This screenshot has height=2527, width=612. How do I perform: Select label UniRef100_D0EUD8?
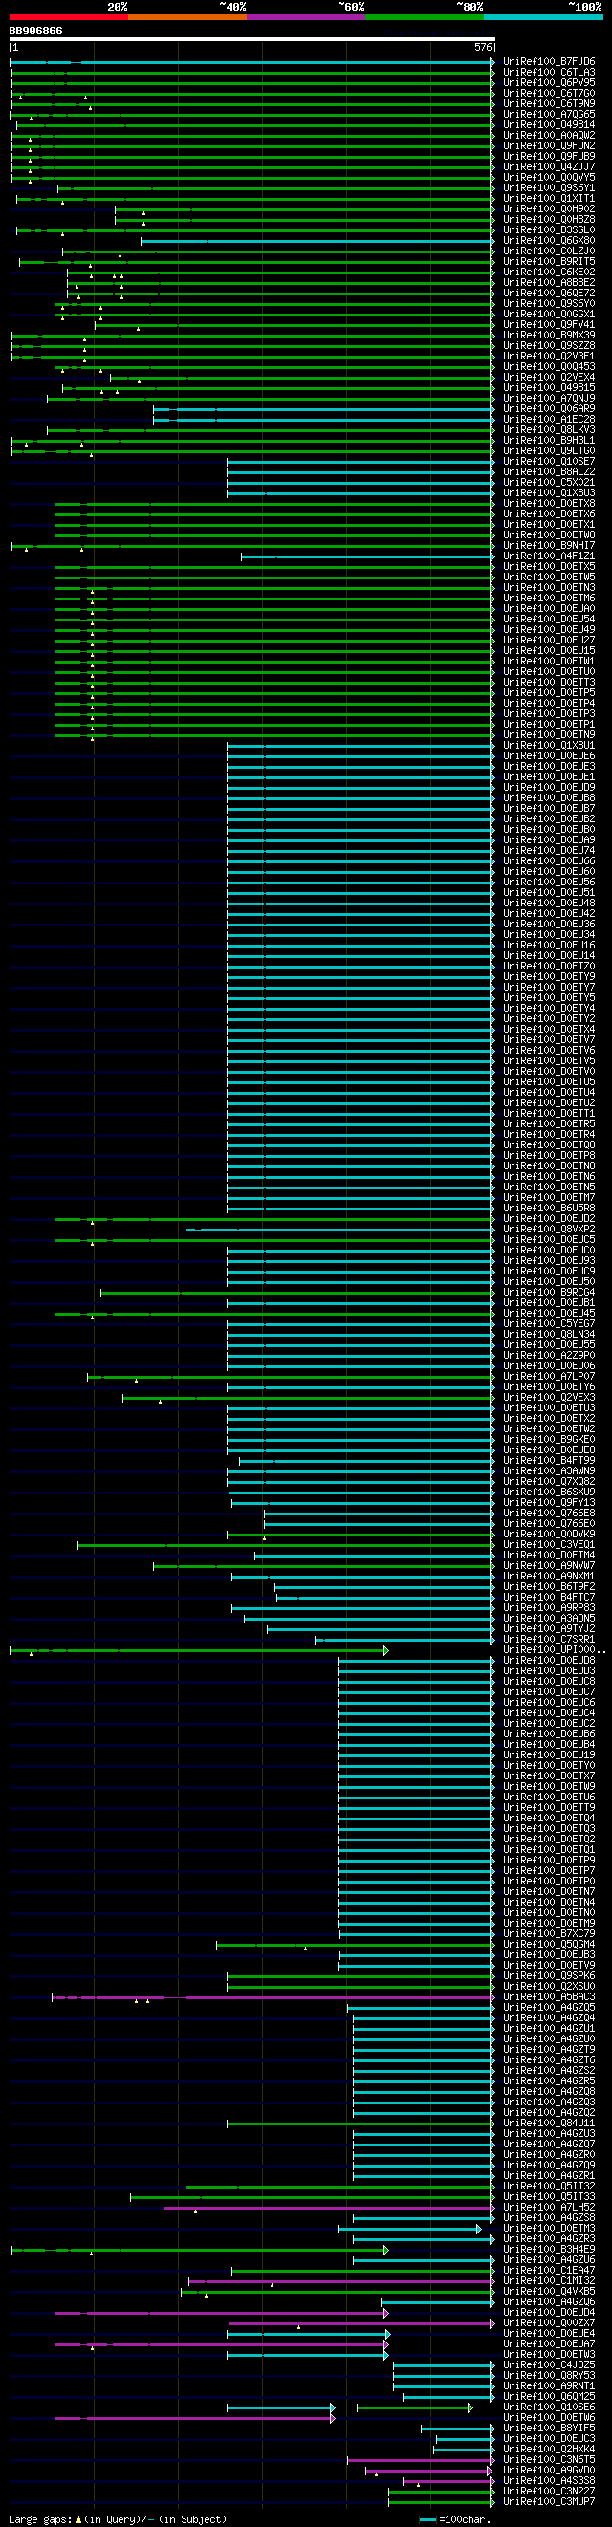click(549, 1661)
